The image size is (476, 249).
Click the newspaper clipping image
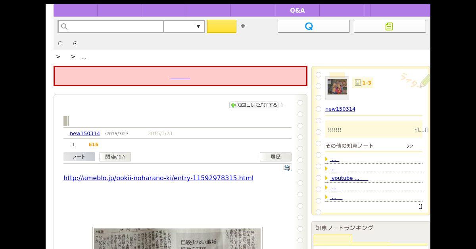tap(177, 238)
